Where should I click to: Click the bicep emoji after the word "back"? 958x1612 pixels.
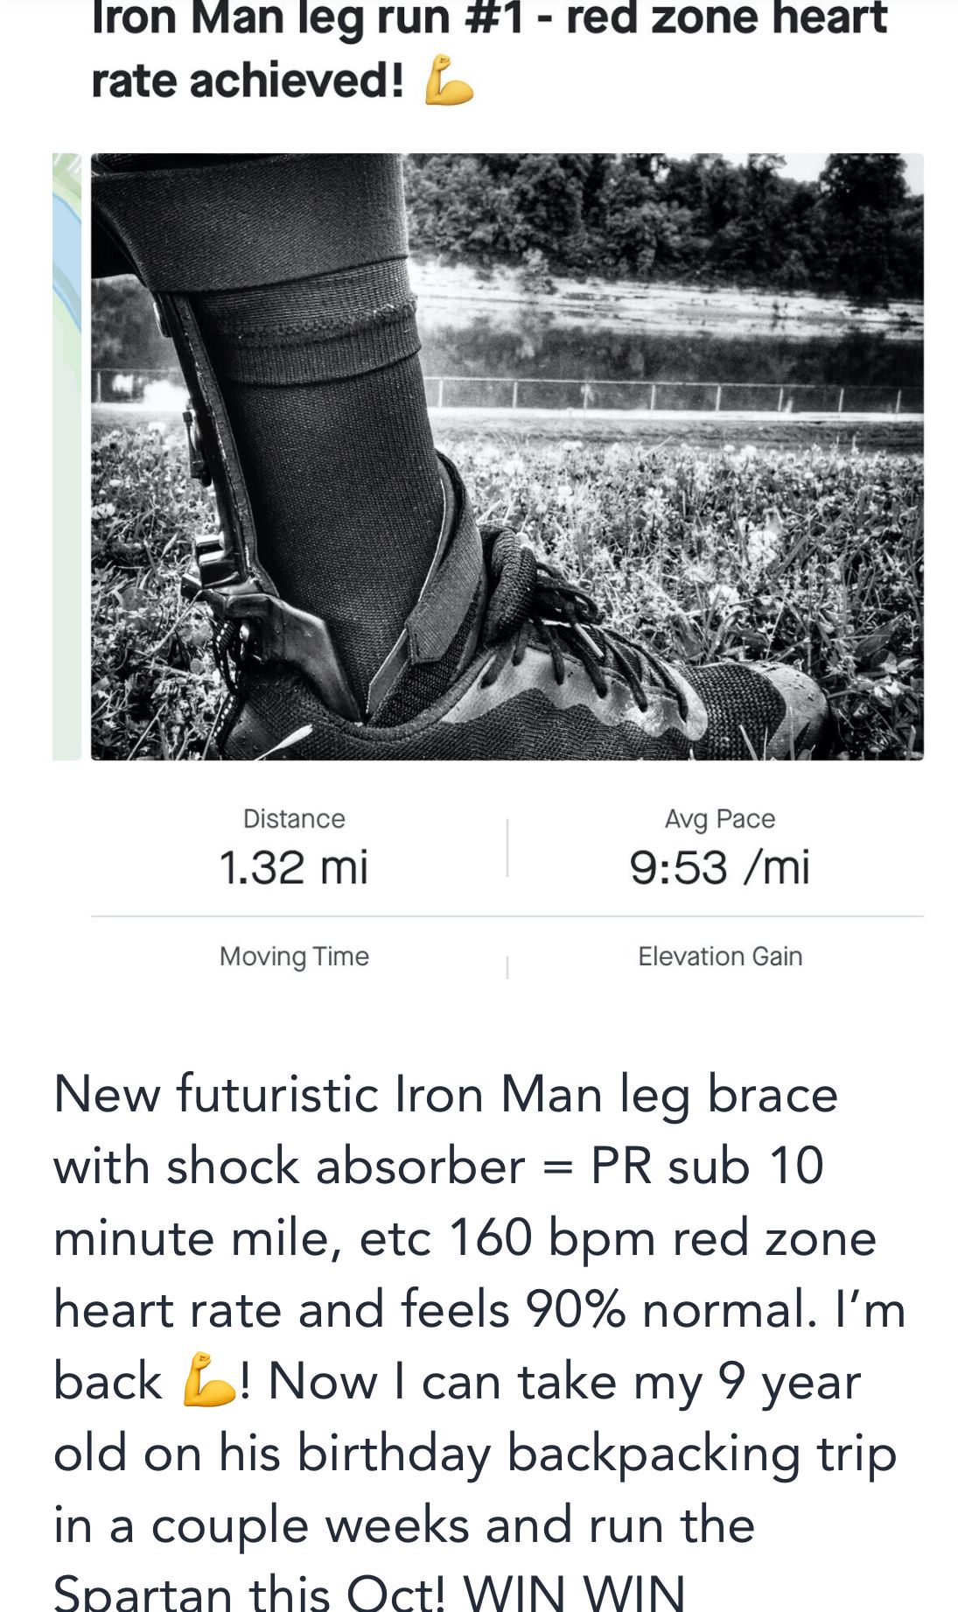[x=210, y=1380]
